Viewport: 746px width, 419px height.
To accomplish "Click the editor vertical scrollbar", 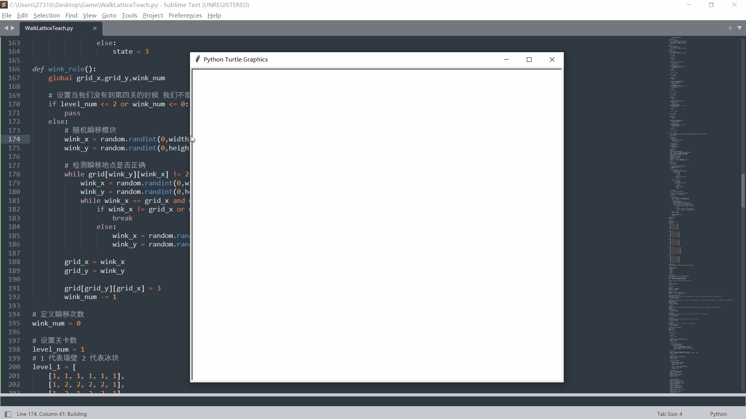I will point(743,191).
